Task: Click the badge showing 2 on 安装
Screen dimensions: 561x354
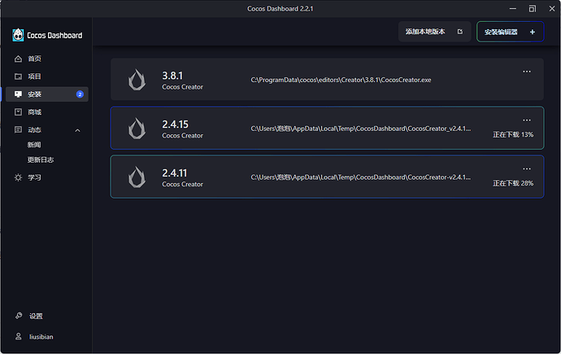Action: [x=80, y=94]
